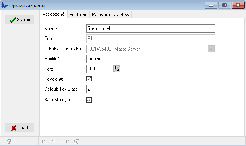The height and width of the screenshot is (146, 246).
Task: Click the Názov: label
Action: point(51,29)
